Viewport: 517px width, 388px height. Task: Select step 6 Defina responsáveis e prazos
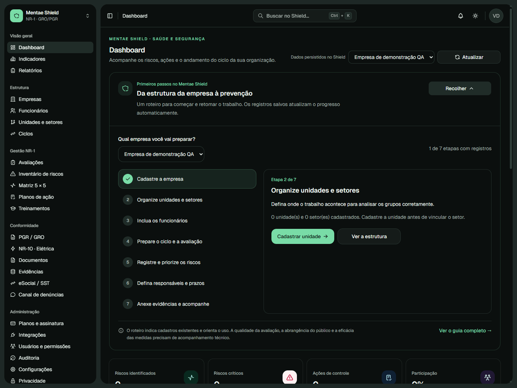pyautogui.click(x=187, y=283)
